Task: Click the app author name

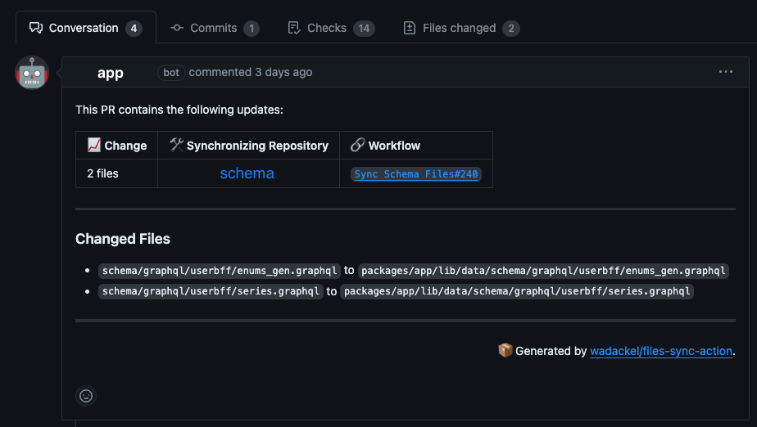Action: [x=110, y=72]
